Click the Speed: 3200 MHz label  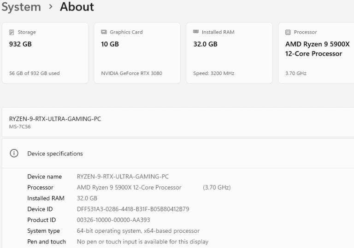[213, 73]
